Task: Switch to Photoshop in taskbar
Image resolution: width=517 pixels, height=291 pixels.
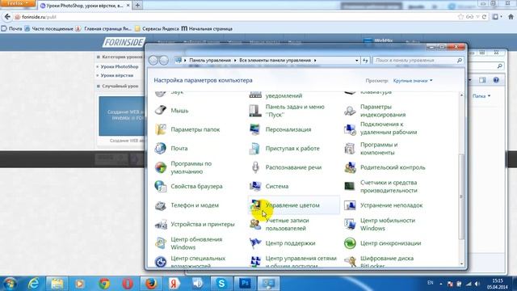Action: point(245,284)
